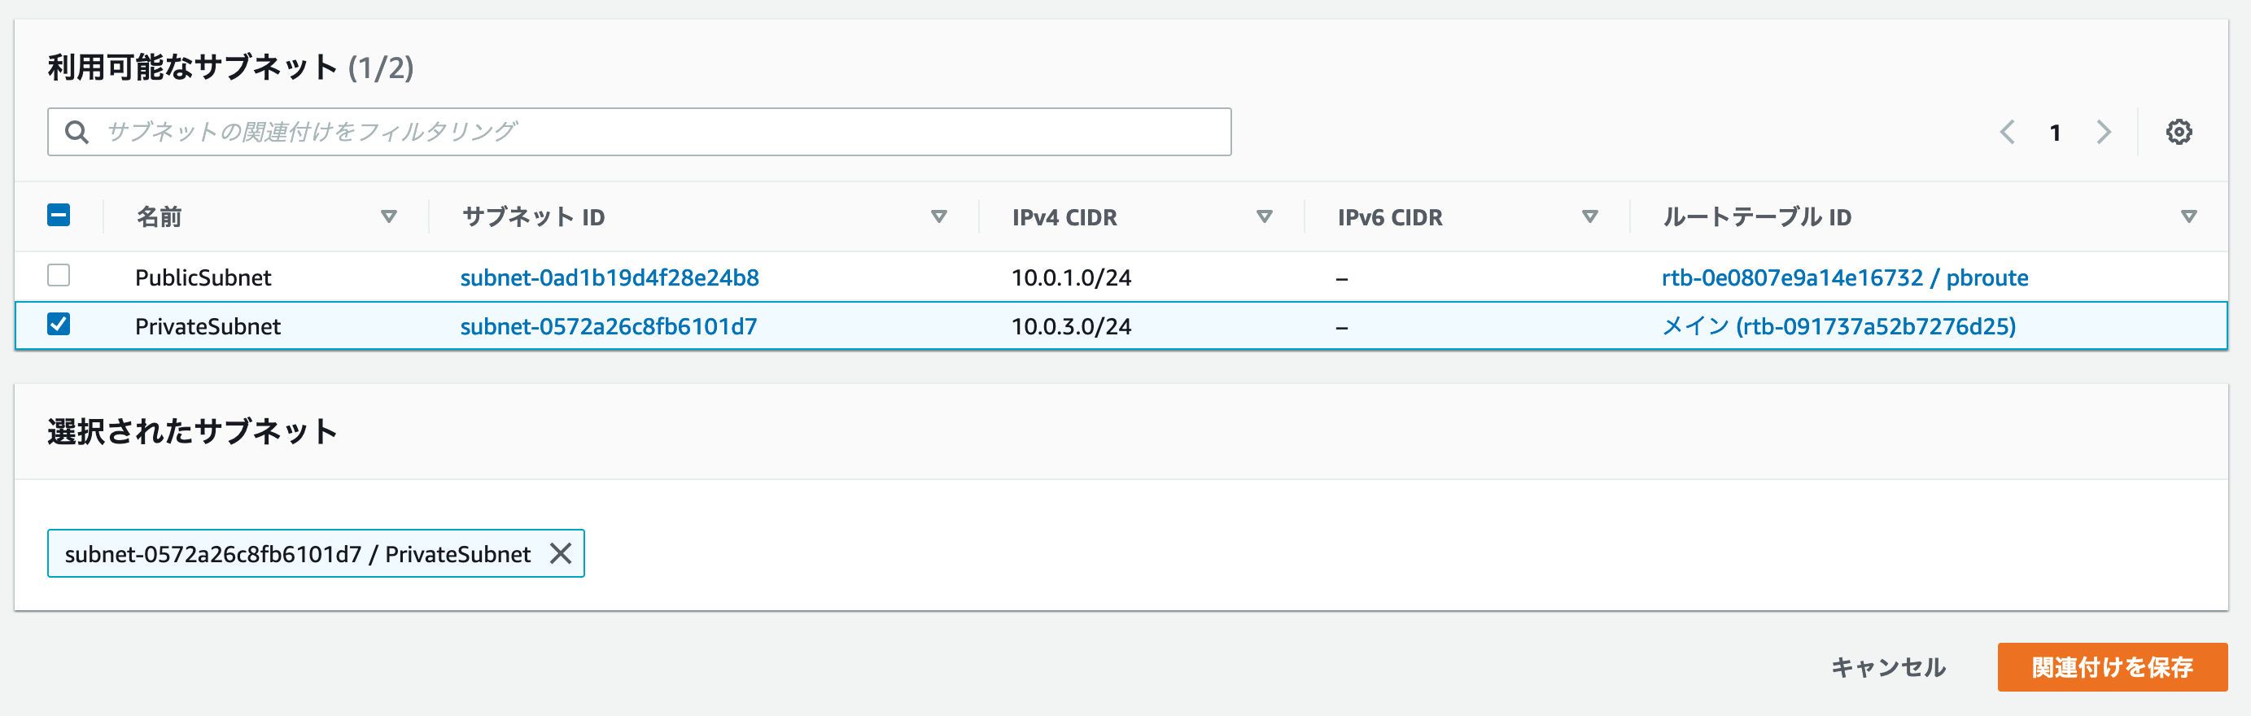Sort by ルートテーブル ID column arrow
2251x716 pixels.
click(2188, 216)
